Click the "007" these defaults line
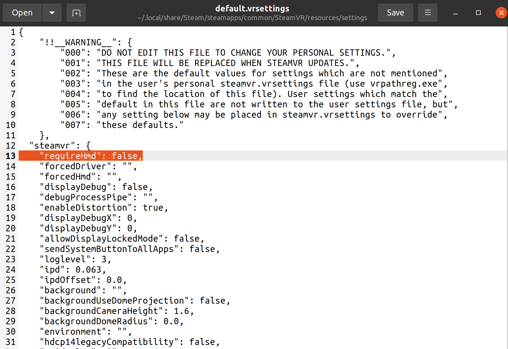Image resolution: width=508 pixels, height=349 pixels. coord(122,125)
